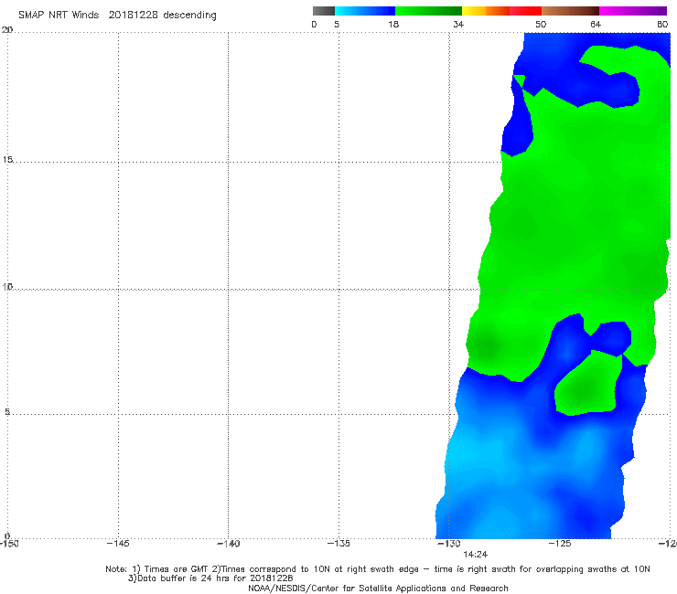
Task: Click the isolated green patch near 6N
Action: pyautogui.click(x=587, y=386)
